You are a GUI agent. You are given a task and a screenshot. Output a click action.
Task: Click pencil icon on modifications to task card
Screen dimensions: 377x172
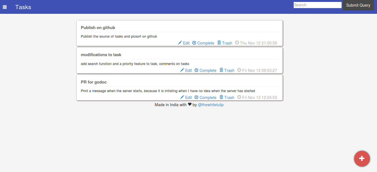[x=182, y=70]
